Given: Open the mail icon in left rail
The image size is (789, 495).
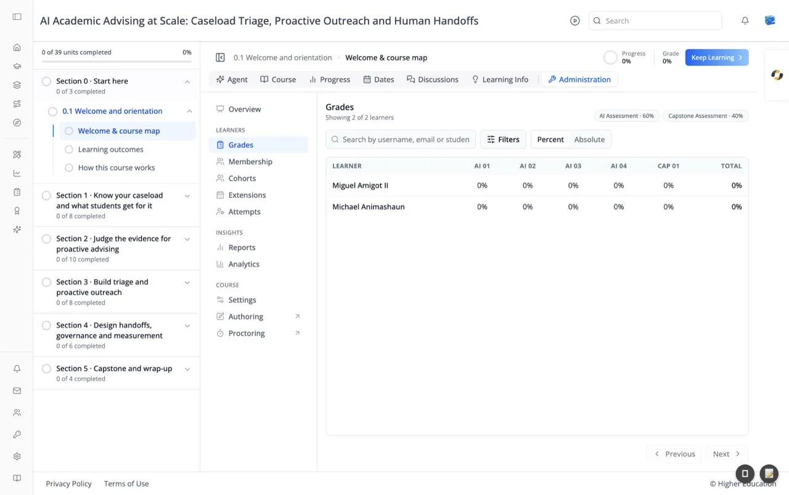Looking at the screenshot, I should pyautogui.click(x=17, y=391).
